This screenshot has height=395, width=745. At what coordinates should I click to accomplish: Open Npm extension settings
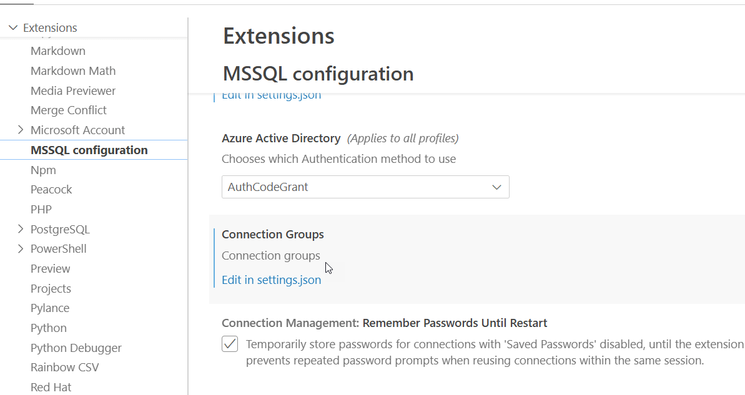pos(43,170)
